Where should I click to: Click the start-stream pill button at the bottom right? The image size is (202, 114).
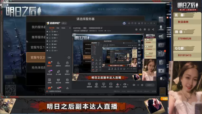click(150, 85)
